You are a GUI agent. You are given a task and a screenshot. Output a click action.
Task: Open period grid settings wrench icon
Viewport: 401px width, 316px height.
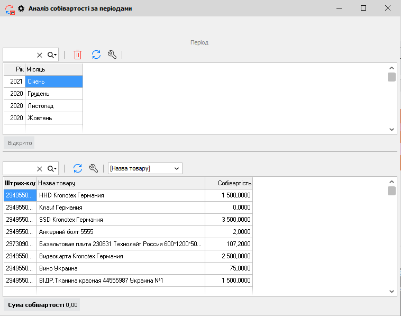click(112, 55)
